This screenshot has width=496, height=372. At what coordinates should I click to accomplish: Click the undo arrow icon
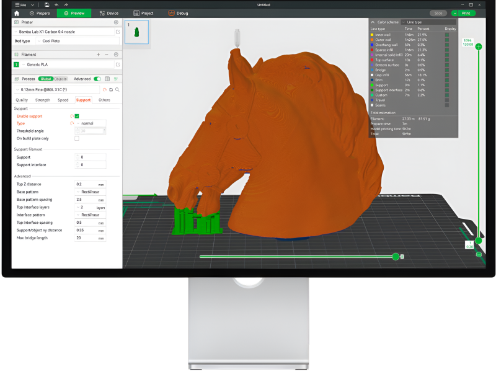pyautogui.click(x=56, y=4)
